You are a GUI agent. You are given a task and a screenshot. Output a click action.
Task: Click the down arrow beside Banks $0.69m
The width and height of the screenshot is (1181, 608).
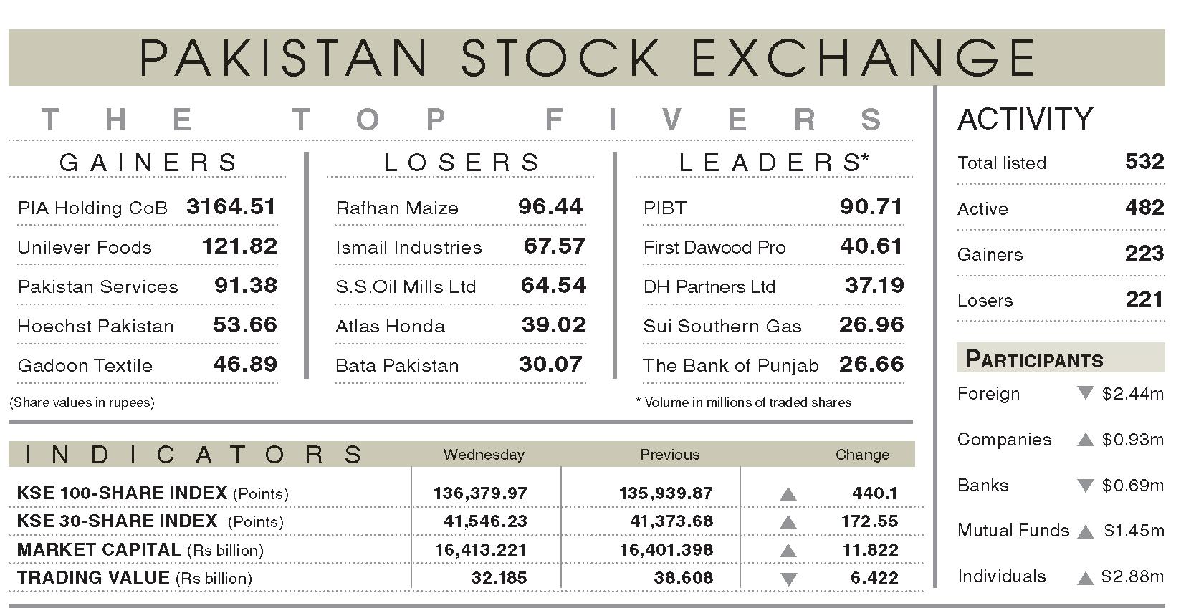point(1086,486)
